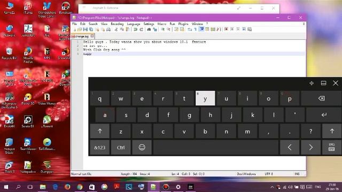Viewport: 342px width, 192px height.
Task: Toggle Synchronize Vertical Scrolling
Action: coord(176,29)
